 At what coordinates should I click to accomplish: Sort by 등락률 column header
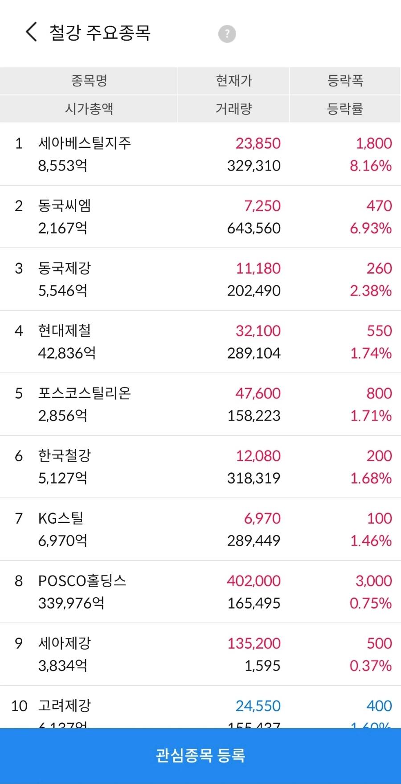pyautogui.click(x=345, y=108)
